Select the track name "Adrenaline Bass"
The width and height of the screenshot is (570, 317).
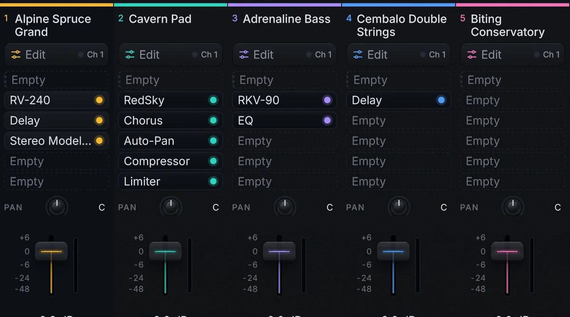pos(286,19)
